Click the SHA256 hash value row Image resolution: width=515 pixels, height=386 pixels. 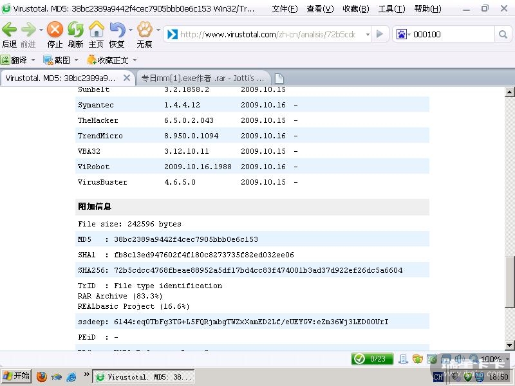252,270
